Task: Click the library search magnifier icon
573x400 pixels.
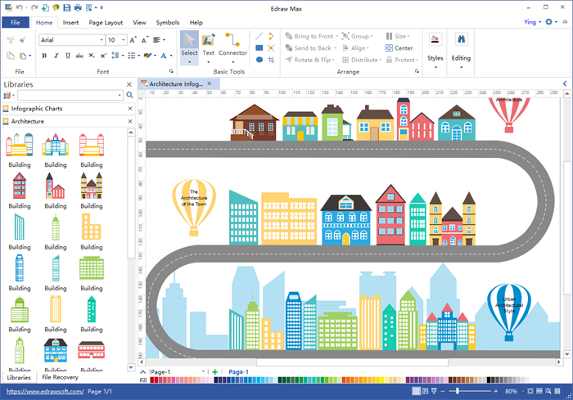Action: click(129, 96)
